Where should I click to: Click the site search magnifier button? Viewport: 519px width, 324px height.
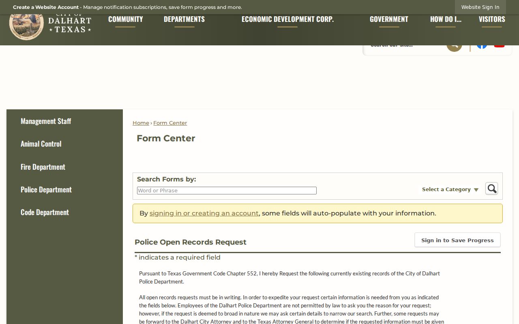click(454, 48)
